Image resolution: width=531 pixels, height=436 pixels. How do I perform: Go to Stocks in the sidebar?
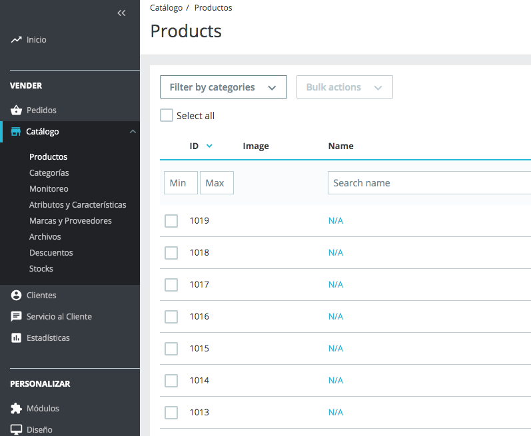(41, 269)
